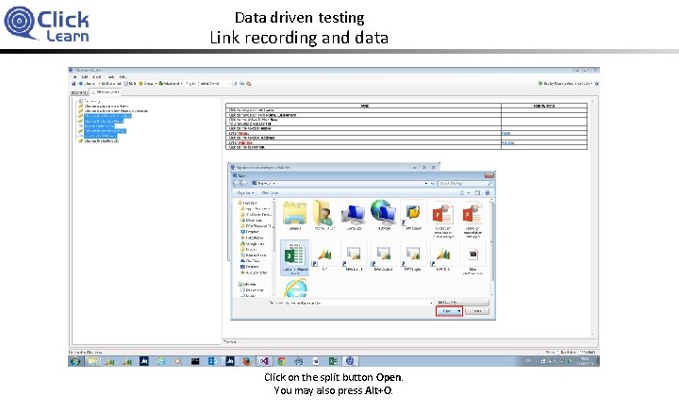This screenshot has width=679, height=412.
Task: Expand the arrow on the Open split button
Action: tap(459, 311)
